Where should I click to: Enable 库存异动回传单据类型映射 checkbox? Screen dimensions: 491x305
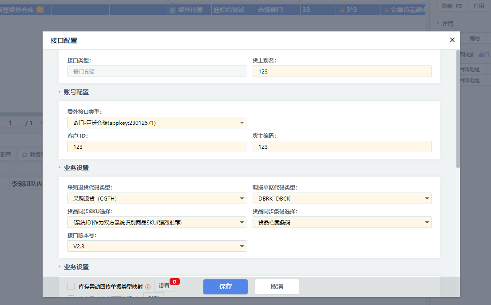click(x=71, y=286)
